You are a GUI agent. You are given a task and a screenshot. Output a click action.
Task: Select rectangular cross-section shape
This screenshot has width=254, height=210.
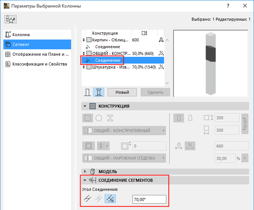coord(88,118)
